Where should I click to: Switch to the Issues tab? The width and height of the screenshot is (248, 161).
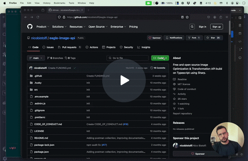48,47
